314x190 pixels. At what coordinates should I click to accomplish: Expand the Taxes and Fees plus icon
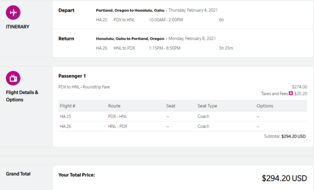tap(291, 93)
